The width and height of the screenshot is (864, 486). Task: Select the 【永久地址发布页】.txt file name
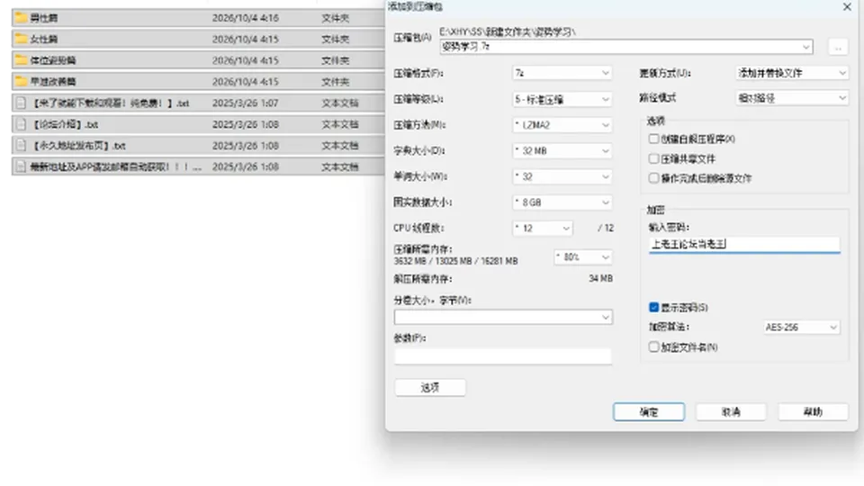[78, 146]
